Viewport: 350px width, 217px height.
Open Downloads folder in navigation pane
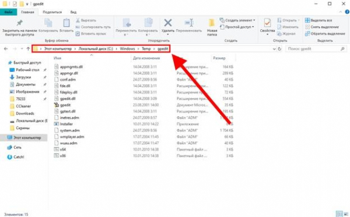pyautogui.click(x=24, y=113)
